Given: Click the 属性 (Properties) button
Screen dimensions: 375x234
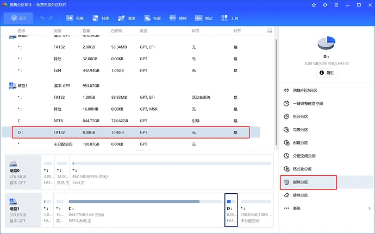Looking at the screenshot, I should (326, 72).
